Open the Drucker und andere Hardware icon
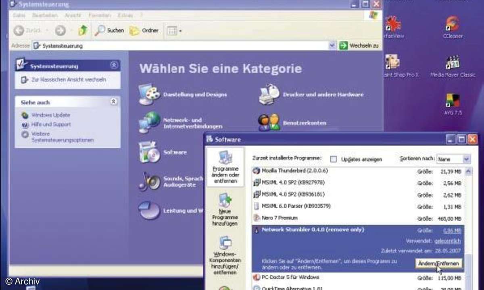 click(269, 95)
